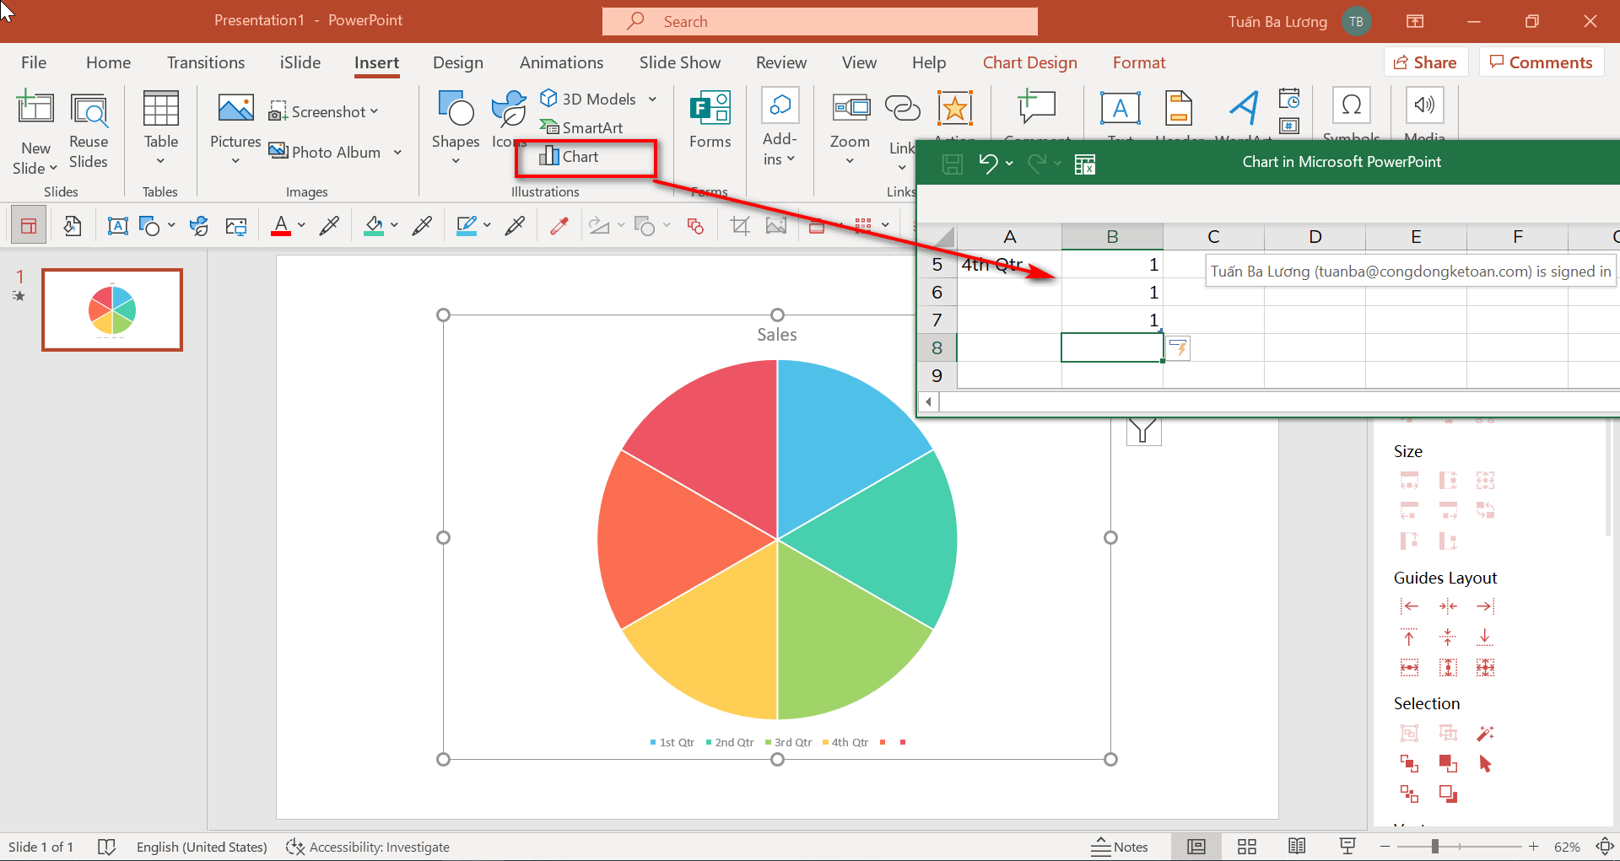Viewport: 1620px width, 861px height.
Task: Click the Share button
Action: tap(1426, 62)
